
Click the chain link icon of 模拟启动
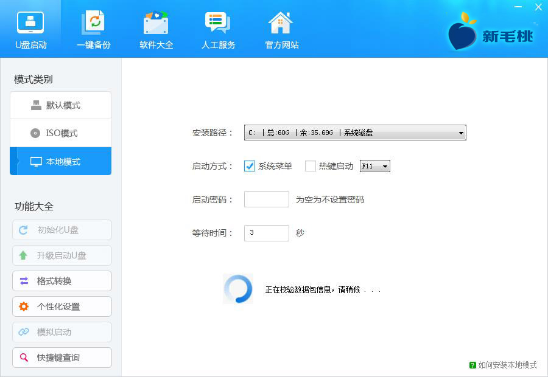click(23, 331)
